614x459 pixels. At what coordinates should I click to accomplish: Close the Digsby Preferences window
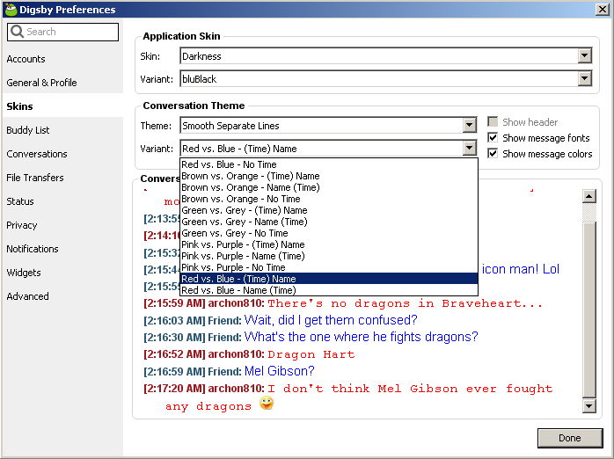coord(602,10)
